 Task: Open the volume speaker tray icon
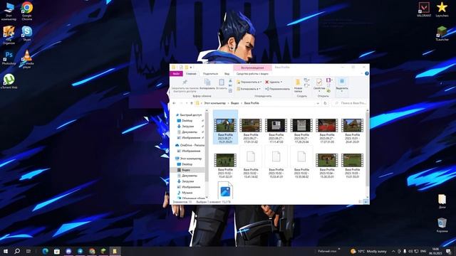410,251
